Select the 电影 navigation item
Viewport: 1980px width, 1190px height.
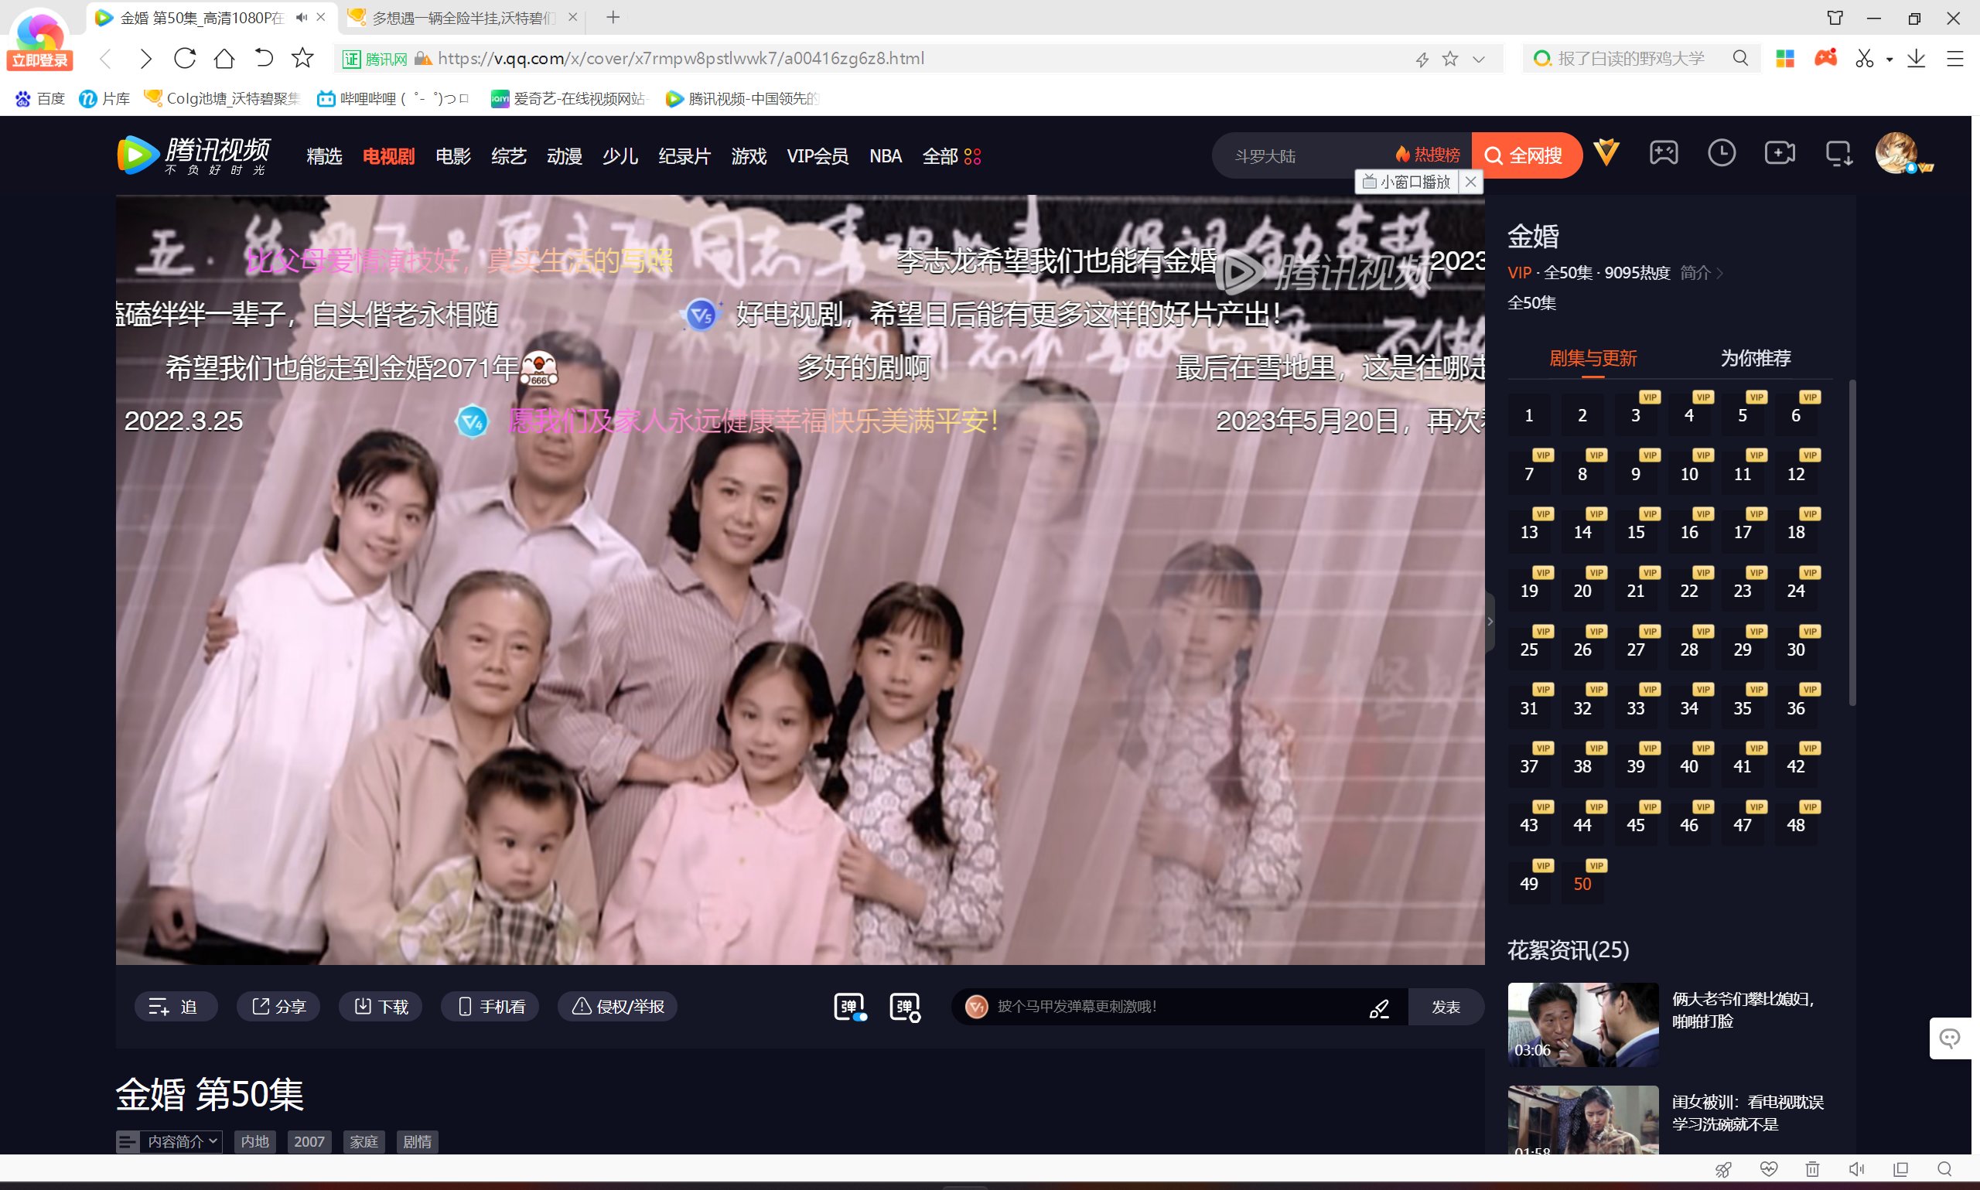[453, 155]
